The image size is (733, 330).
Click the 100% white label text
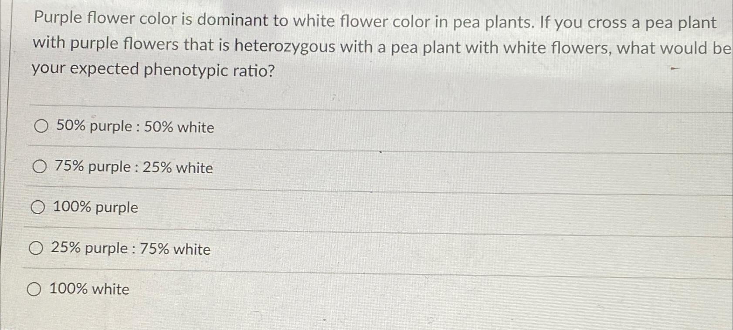89,289
